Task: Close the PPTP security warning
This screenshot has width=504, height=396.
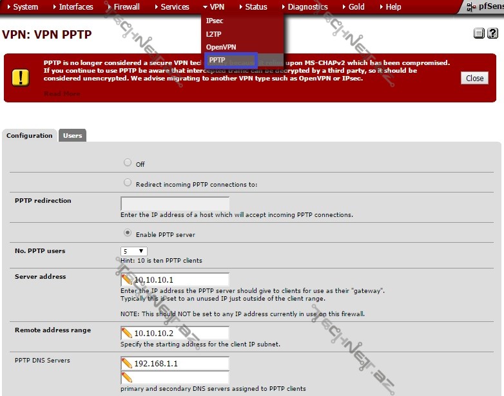Action: pos(474,78)
